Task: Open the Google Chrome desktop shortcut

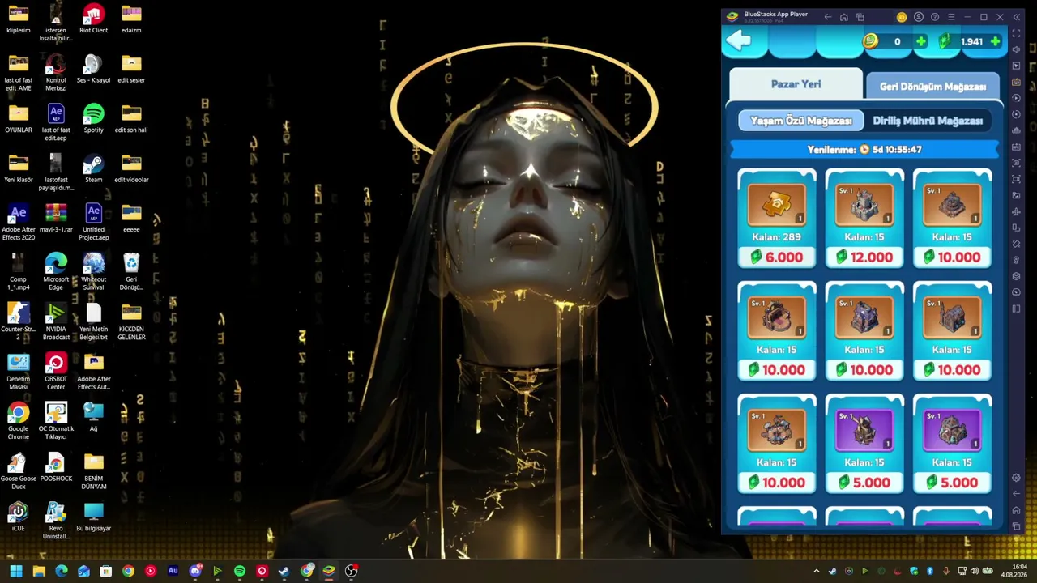Action: pos(18,421)
